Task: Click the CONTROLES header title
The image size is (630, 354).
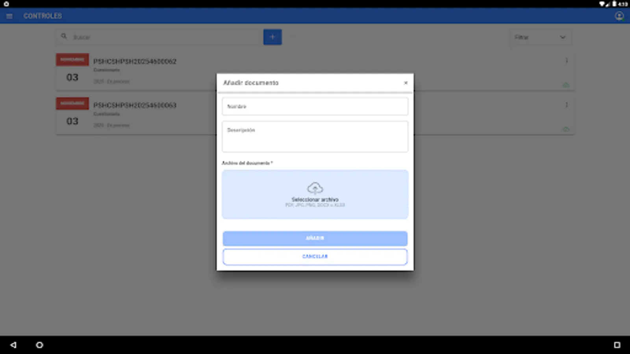Action: click(43, 16)
